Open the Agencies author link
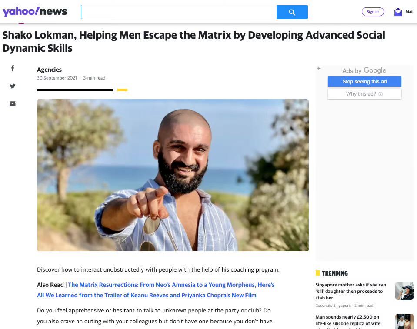 pyautogui.click(x=49, y=70)
